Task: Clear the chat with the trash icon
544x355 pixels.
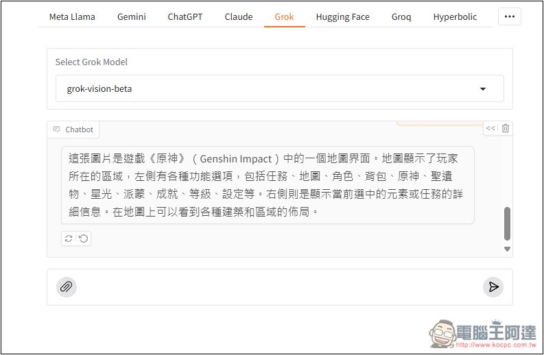Action: click(x=506, y=128)
